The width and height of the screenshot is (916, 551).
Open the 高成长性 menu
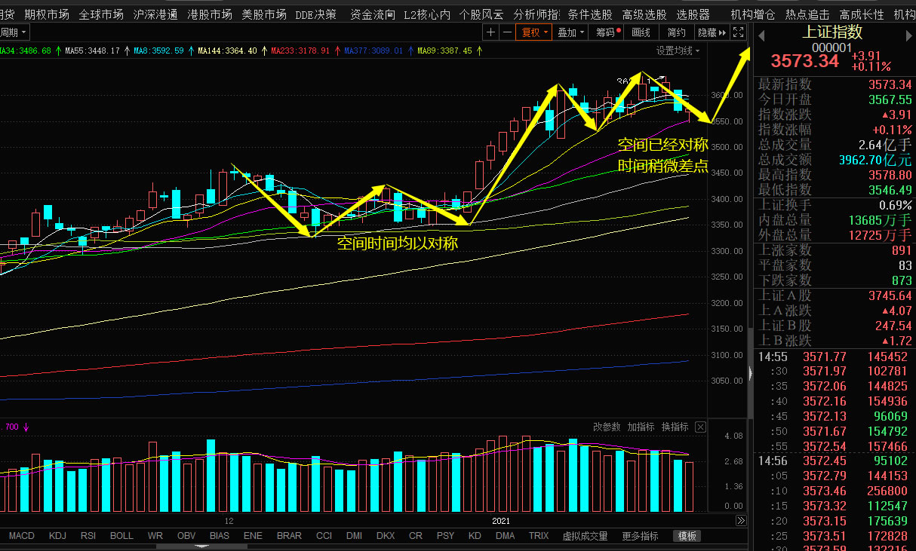point(862,14)
